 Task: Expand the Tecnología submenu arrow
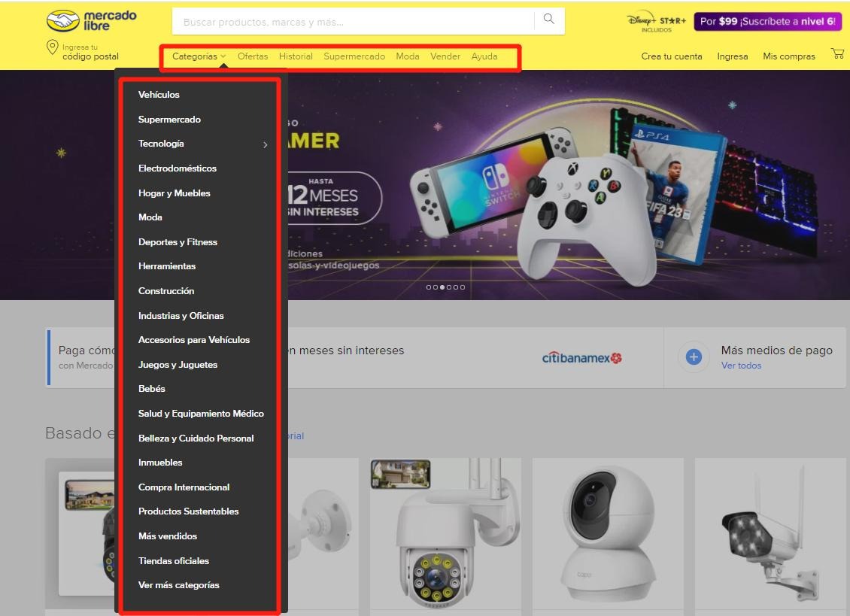click(x=266, y=144)
